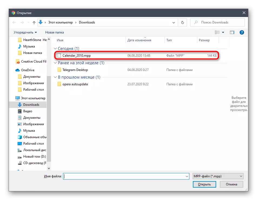The width and height of the screenshot is (257, 200).
Task: Open Рабочий стол under Этот компьютер
Action: [x=31, y=144]
